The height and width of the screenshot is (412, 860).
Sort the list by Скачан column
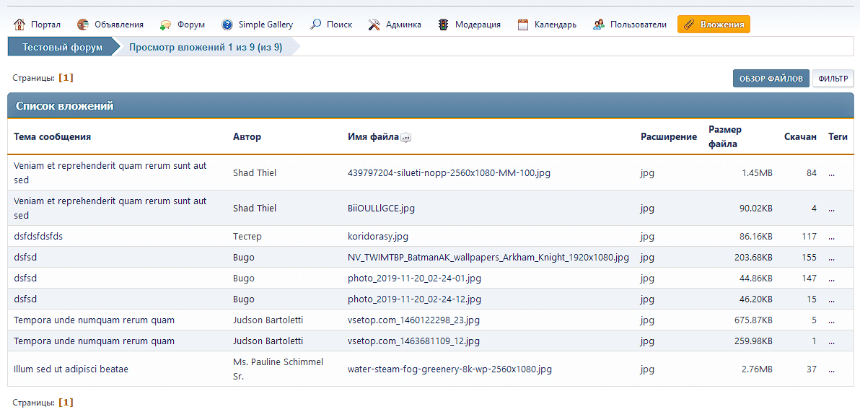[800, 136]
